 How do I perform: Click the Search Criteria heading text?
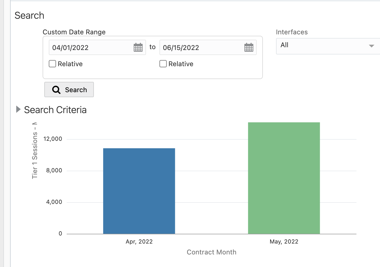tap(55, 110)
